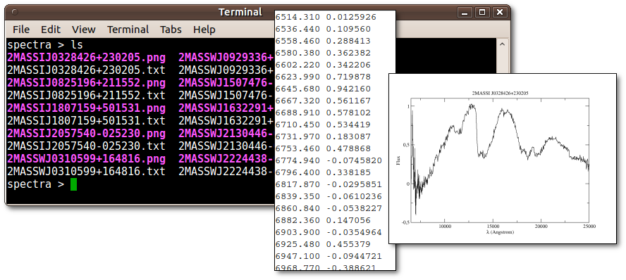Click file 2MASSIJ1807159+501531.txt

click(x=86, y=121)
